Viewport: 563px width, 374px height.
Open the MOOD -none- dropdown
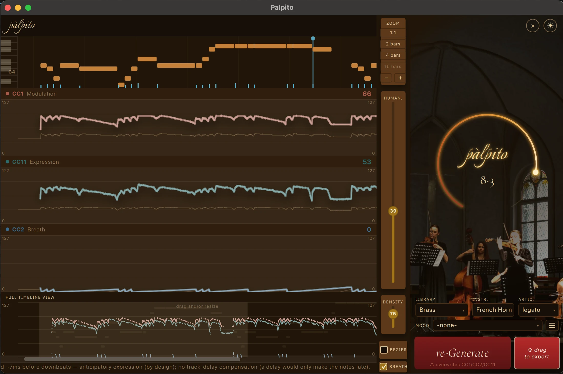click(x=487, y=325)
